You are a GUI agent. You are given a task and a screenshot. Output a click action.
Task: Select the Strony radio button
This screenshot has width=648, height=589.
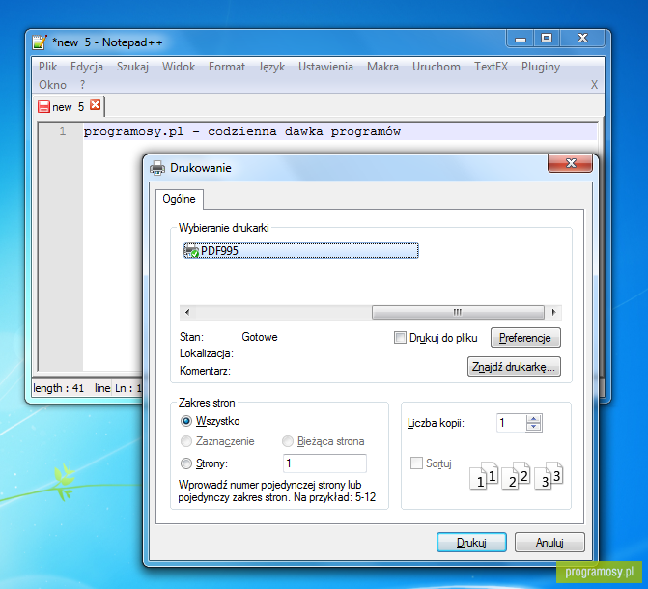[186, 463]
